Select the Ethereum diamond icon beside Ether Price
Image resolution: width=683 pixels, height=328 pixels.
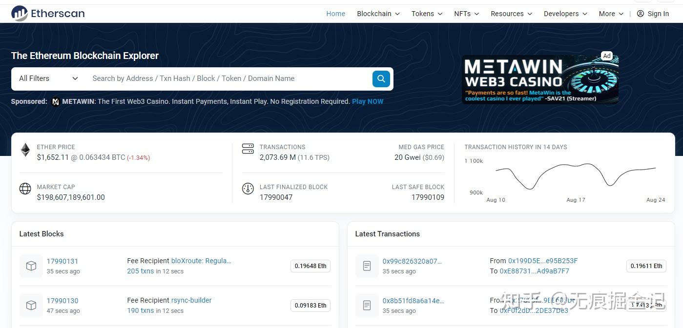point(25,150)
